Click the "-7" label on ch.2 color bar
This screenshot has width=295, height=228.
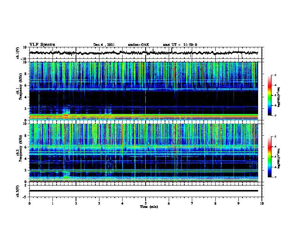(x=275, y=177)
